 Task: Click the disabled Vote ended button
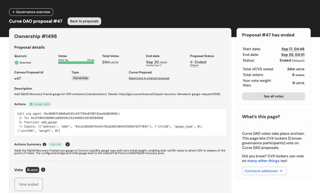coord(29,185)
